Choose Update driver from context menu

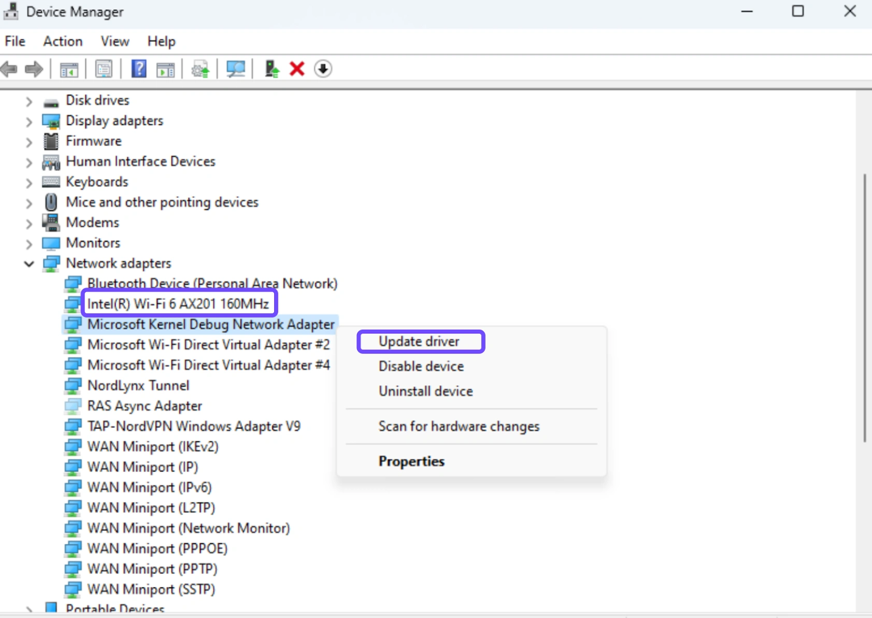point(419,342)
